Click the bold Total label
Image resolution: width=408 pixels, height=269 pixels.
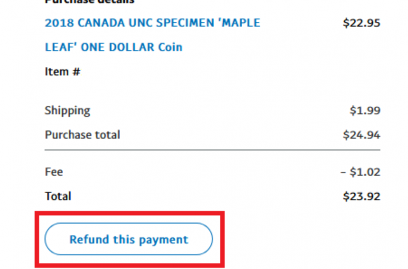tap(58, 196)
